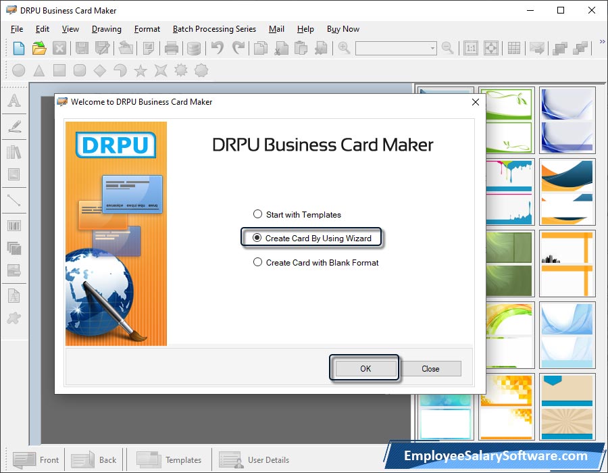
Task: Open the File menu
Action: click(x=17, y=29)
